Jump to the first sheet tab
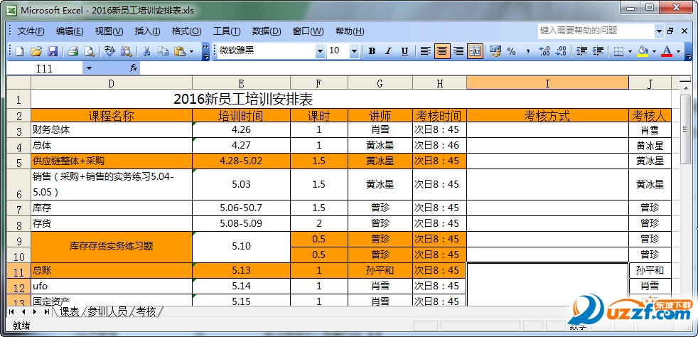 pos(11,311)
